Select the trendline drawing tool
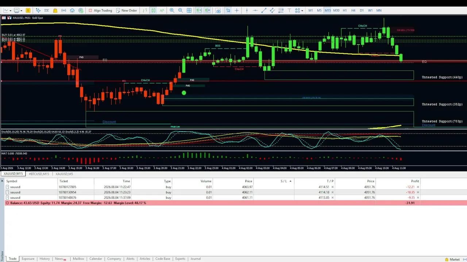Screen dimensions: 467x262 264,10
